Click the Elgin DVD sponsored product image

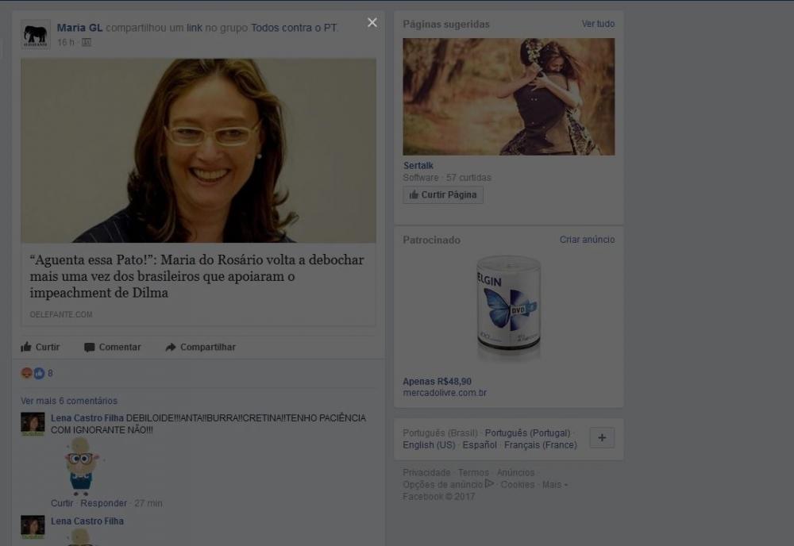pyautogui.click(x=508, y=306)
